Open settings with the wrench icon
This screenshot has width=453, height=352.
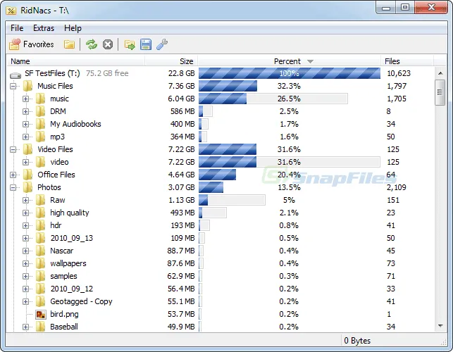(x=162, y=44)
